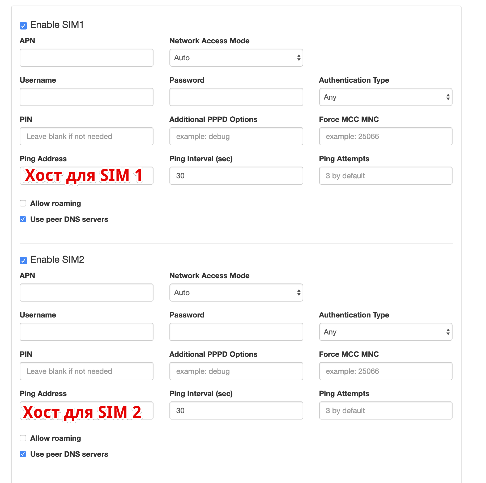Open SIM1 Network Access Mode dropdown
Screen dimensions: 486x483
tap(236, 58)
